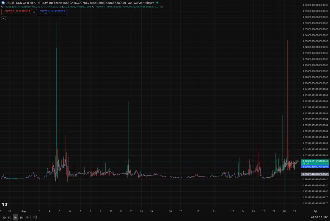
Task: Select the 5D time range
Action: tap(10, 217)
